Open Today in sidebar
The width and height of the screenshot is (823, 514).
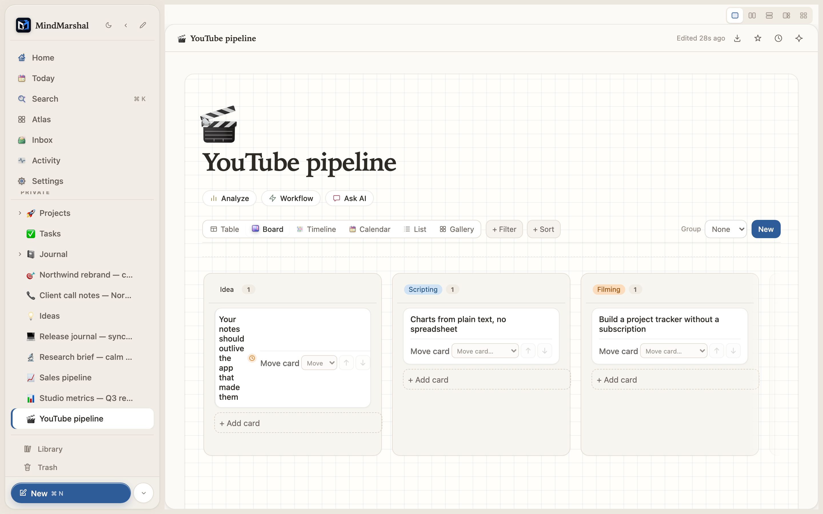click(82, 78)
